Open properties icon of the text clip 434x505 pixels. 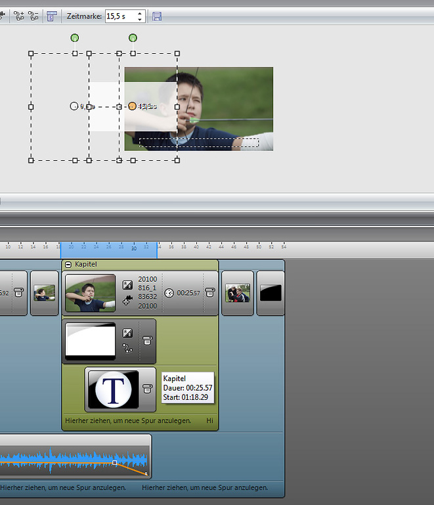148,389
